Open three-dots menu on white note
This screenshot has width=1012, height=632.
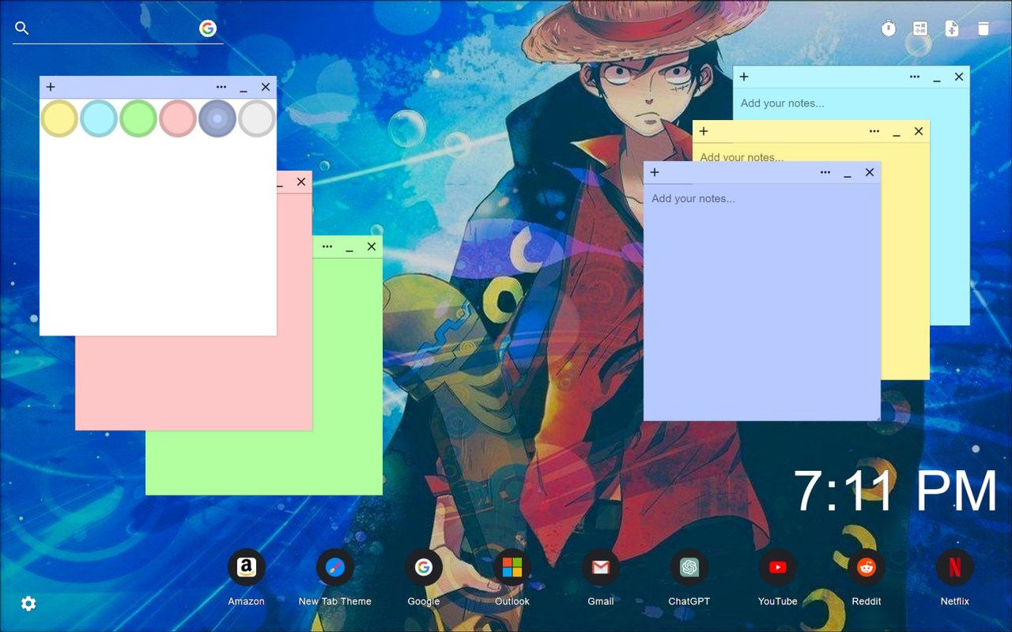coord(221,87)
